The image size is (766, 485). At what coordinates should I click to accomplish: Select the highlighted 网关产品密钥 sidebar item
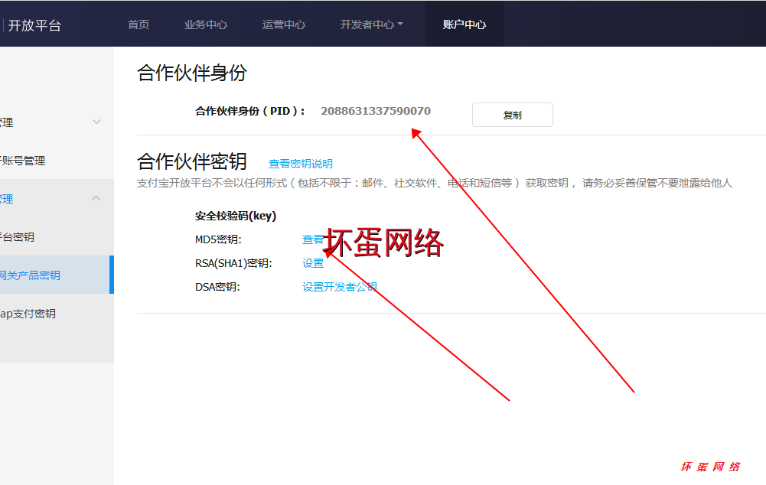[x=31, y=275]
